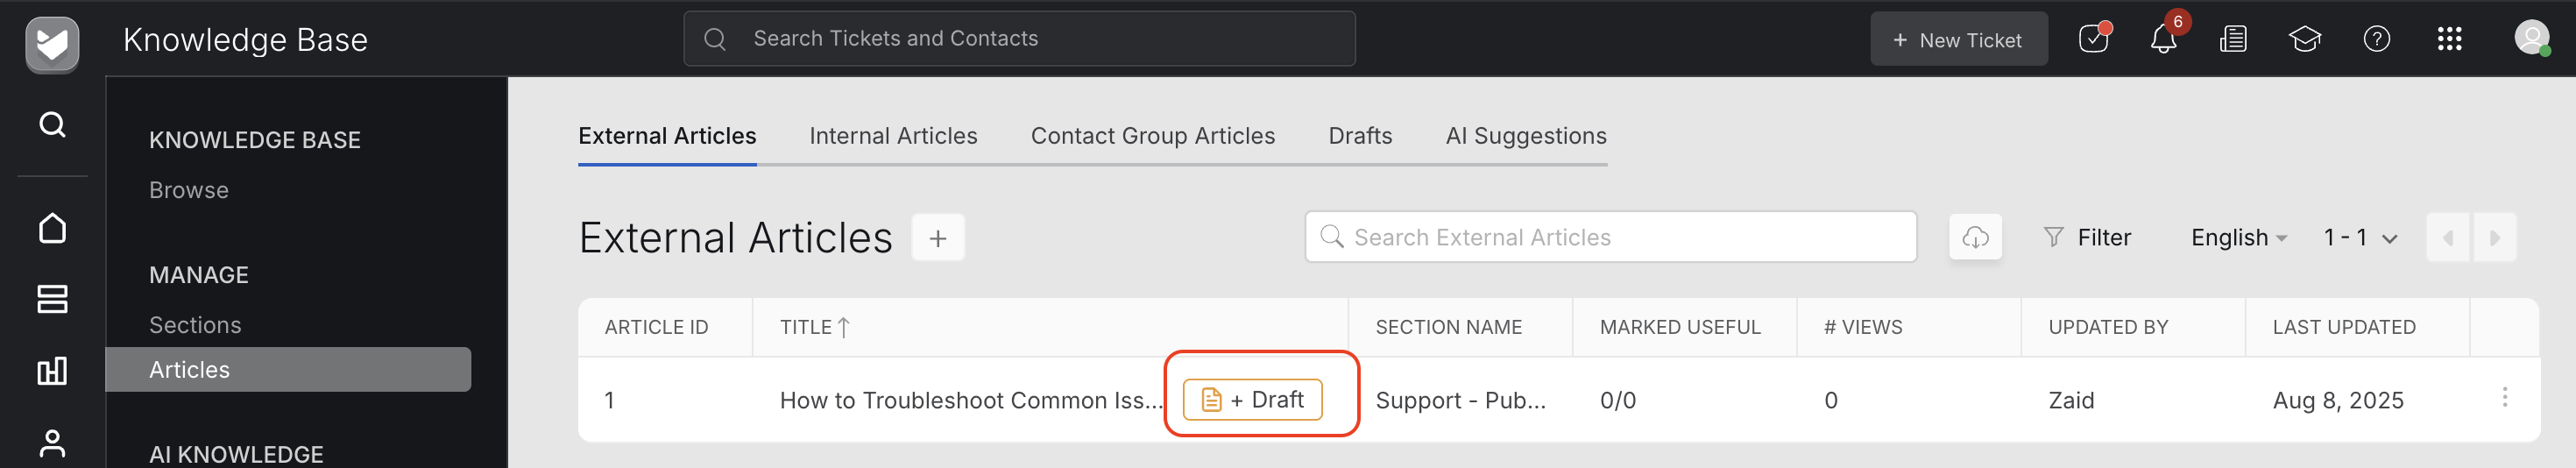2576x468 pixels.
Task: Open the article row three-dot menu
Action: click(2504, 397)
